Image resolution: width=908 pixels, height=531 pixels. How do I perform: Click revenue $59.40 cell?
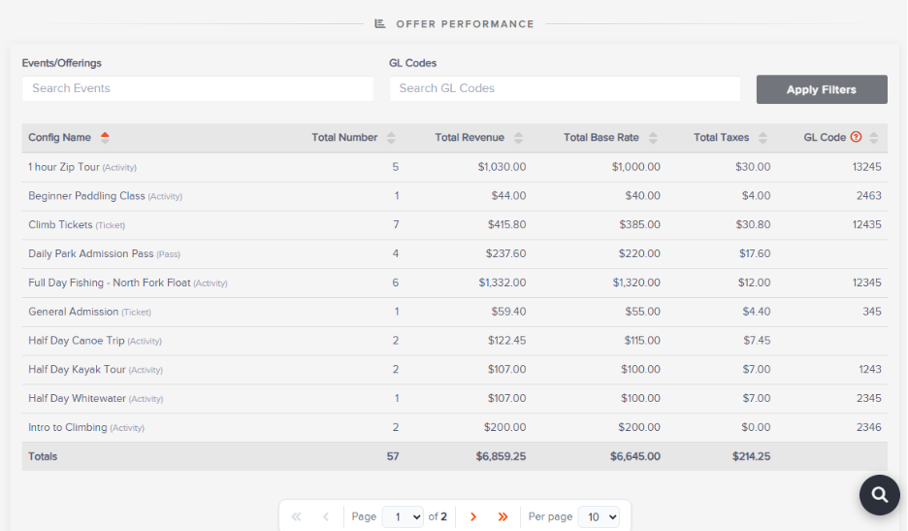click(508, 312)
